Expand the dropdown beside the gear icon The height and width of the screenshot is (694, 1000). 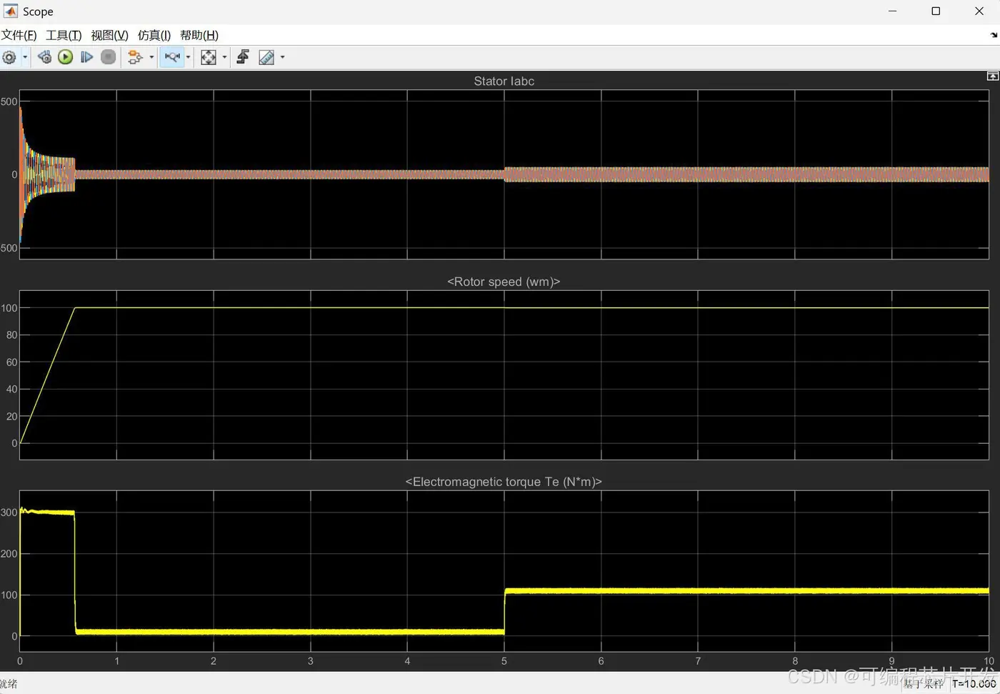click(x=25, y=57)
